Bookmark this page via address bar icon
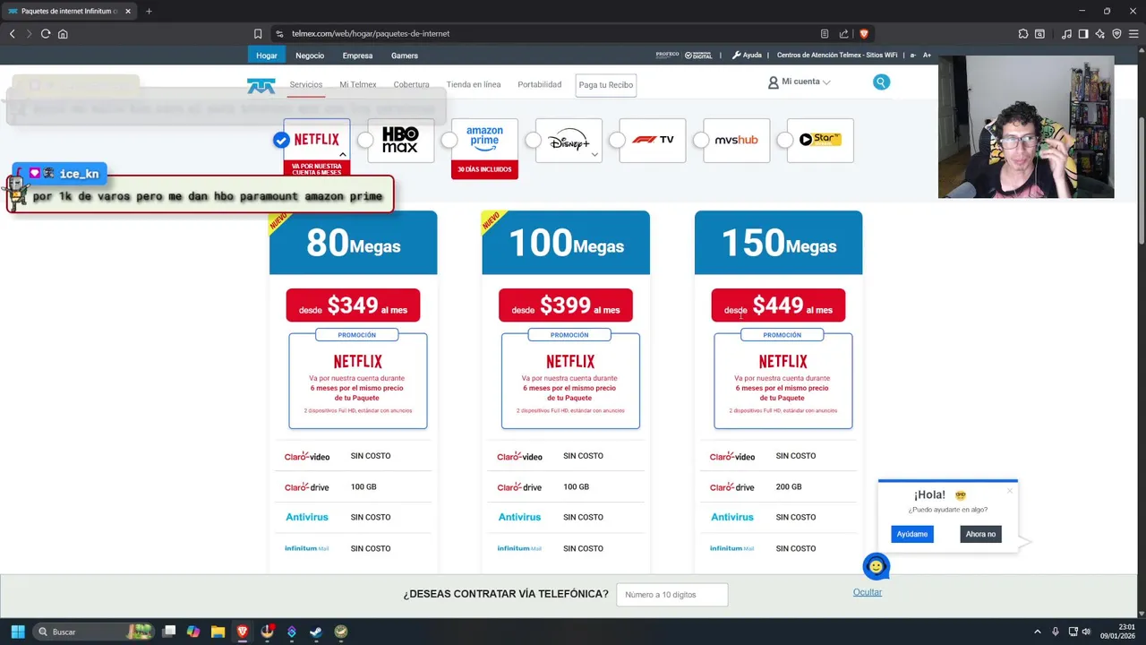Viewport: 1146px width, 645px height. [x=258, y=34]
